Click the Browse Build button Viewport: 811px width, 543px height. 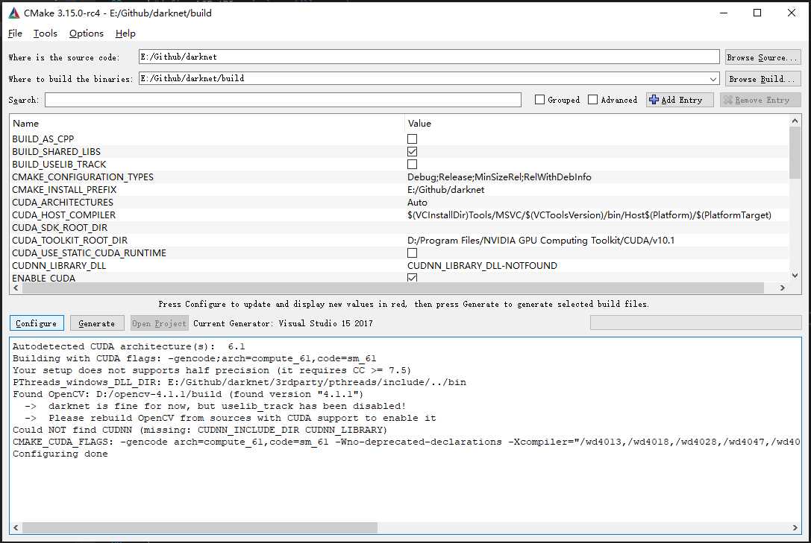point(763,79)
